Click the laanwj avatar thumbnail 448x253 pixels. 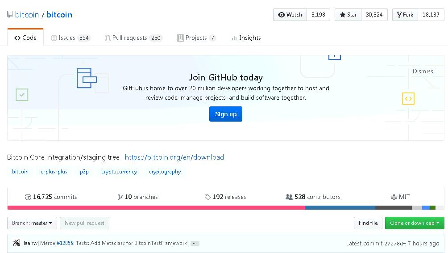(17, 243)
